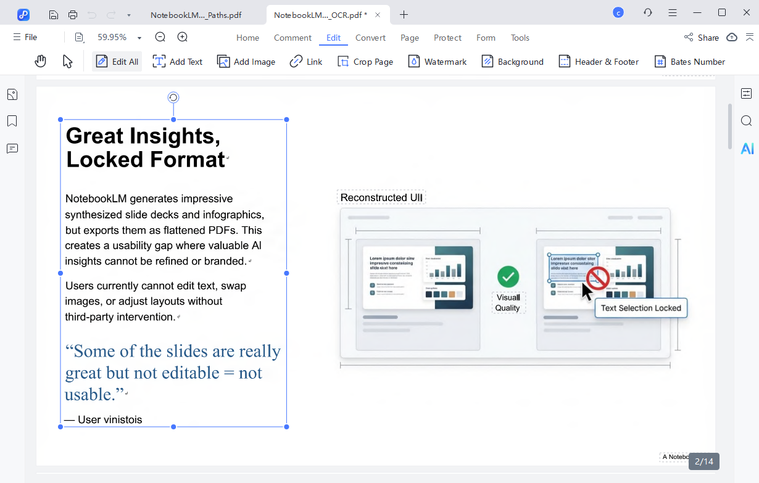Open the Header & Footer tool
The width and height of the screenshot is (759, 483).
click(598, 61)
